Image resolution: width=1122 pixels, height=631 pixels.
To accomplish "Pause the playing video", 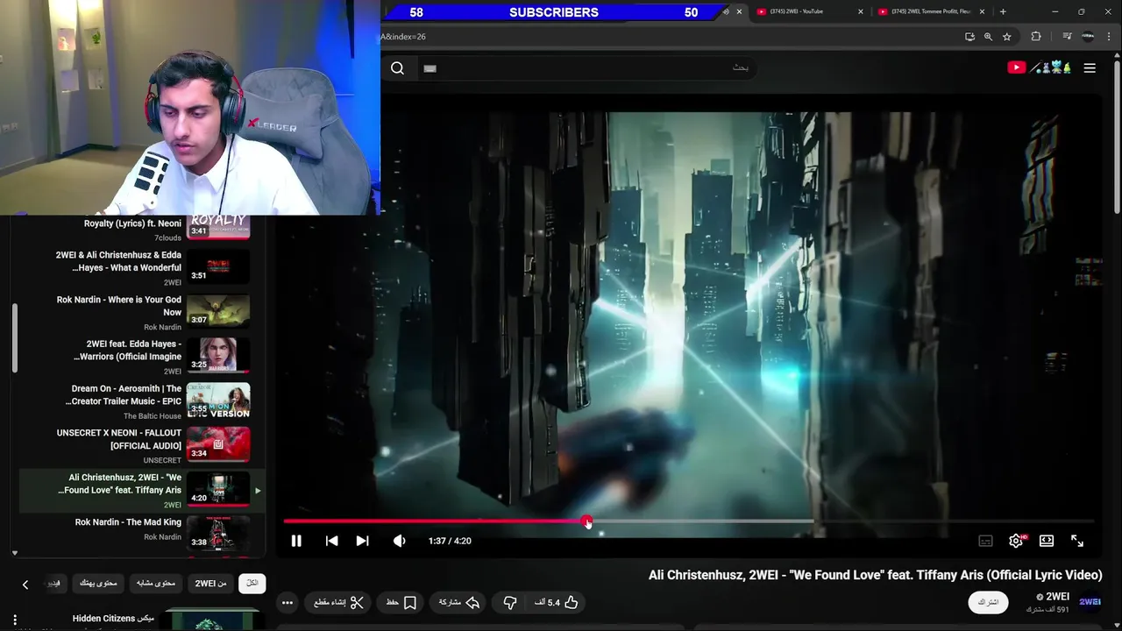I will point(296,541).
